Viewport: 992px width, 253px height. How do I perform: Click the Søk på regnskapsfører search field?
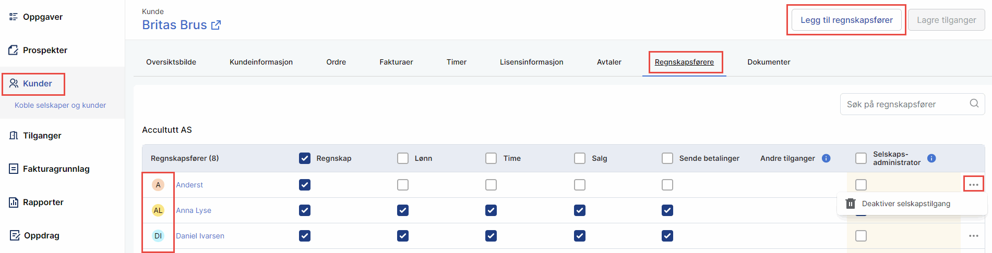[x=905, y=104]
